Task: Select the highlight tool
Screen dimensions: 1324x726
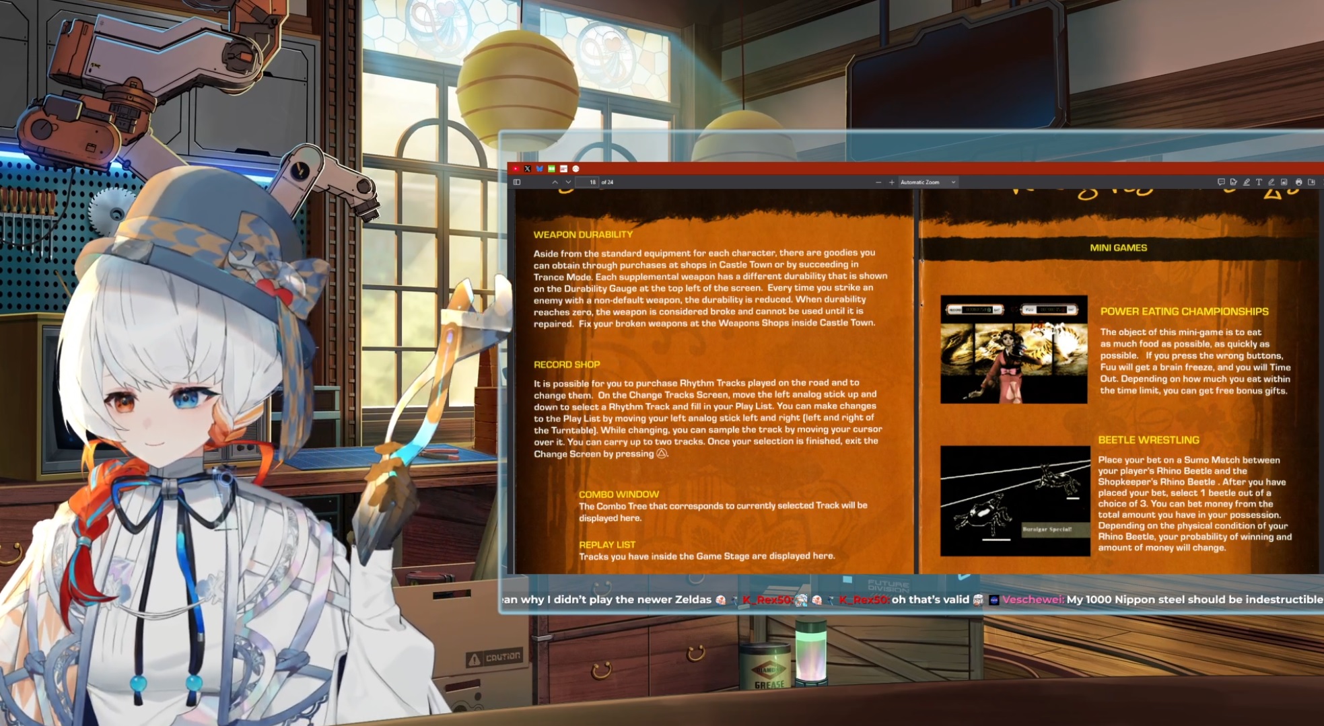Action: 1247,182
